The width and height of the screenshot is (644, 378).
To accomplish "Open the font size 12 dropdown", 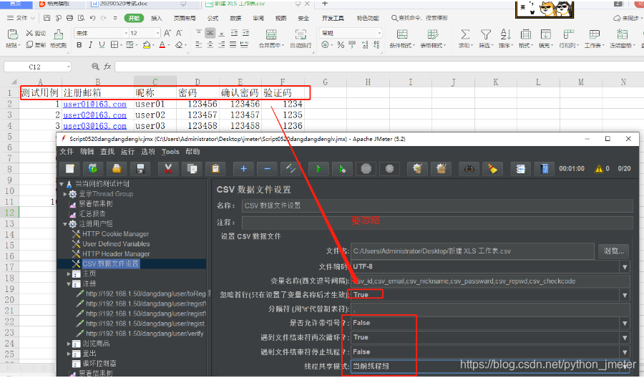I will point(157,33).
